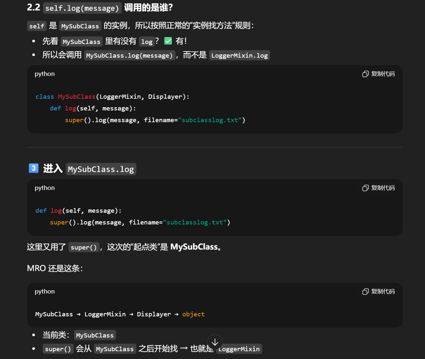This screenshot has height=359, width=425.
Task: Copy the class MySubClass code block
Action: [378, 74]
